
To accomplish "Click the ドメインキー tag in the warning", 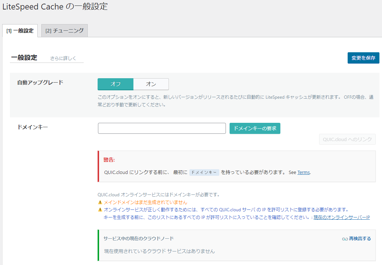I will [x=204, y=173].
